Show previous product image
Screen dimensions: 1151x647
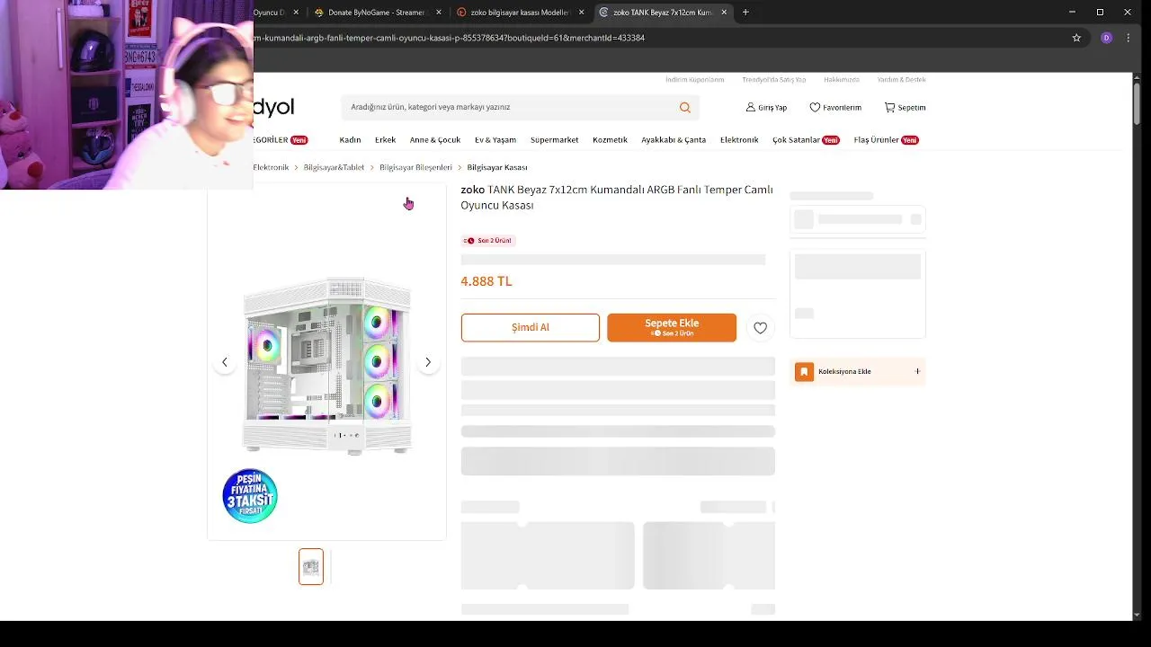[225, 362]
